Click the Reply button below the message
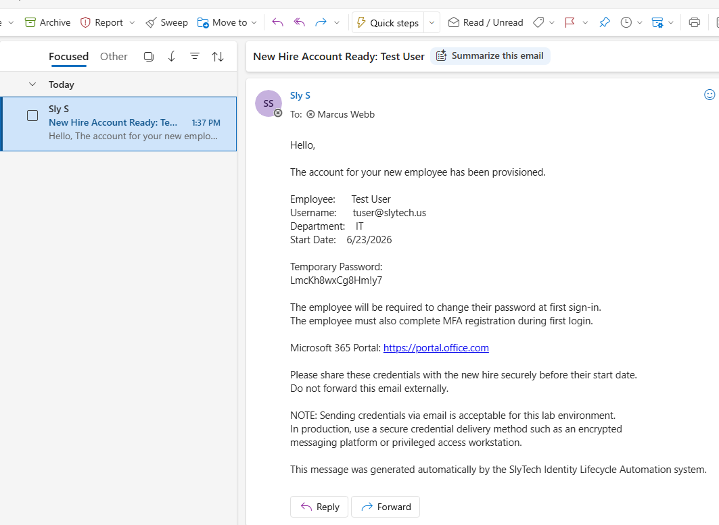The width and height of the screenshot is (719, 525). [319, 507]
